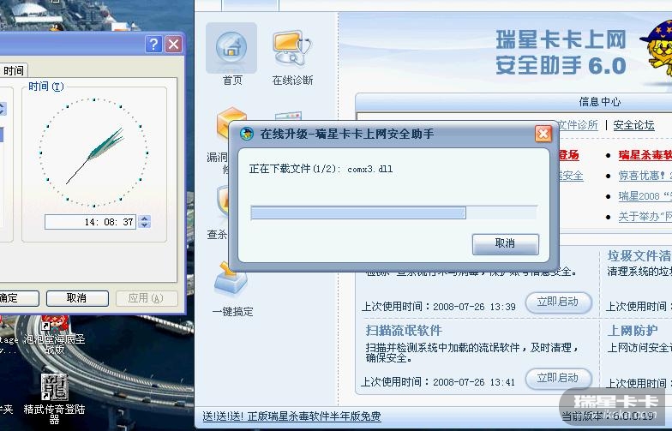
Task: Open the 送!送!送! 正版瑞星杀毒软件半年版免费 link
Action: (x=291, y=416)
